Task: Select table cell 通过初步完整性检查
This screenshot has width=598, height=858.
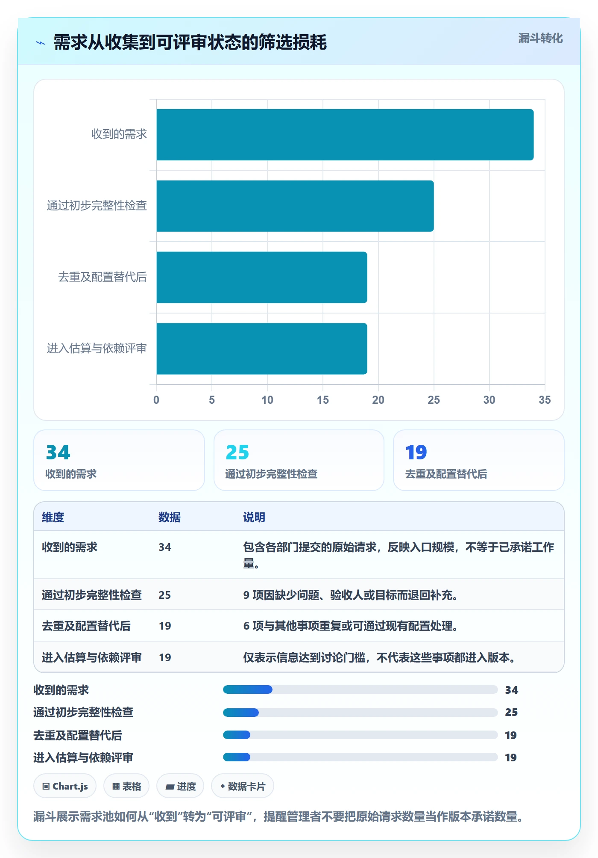Action: (x=92, y=595)
